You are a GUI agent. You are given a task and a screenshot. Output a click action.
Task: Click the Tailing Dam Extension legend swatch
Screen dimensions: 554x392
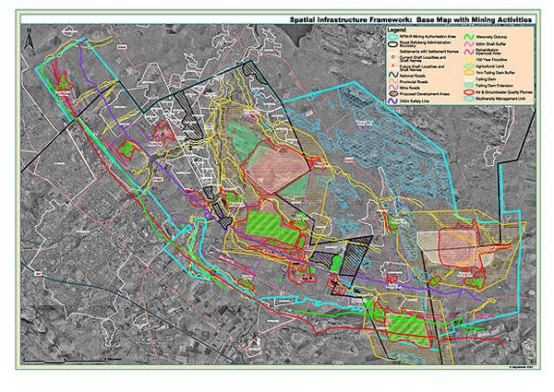(x=469, y=85)
